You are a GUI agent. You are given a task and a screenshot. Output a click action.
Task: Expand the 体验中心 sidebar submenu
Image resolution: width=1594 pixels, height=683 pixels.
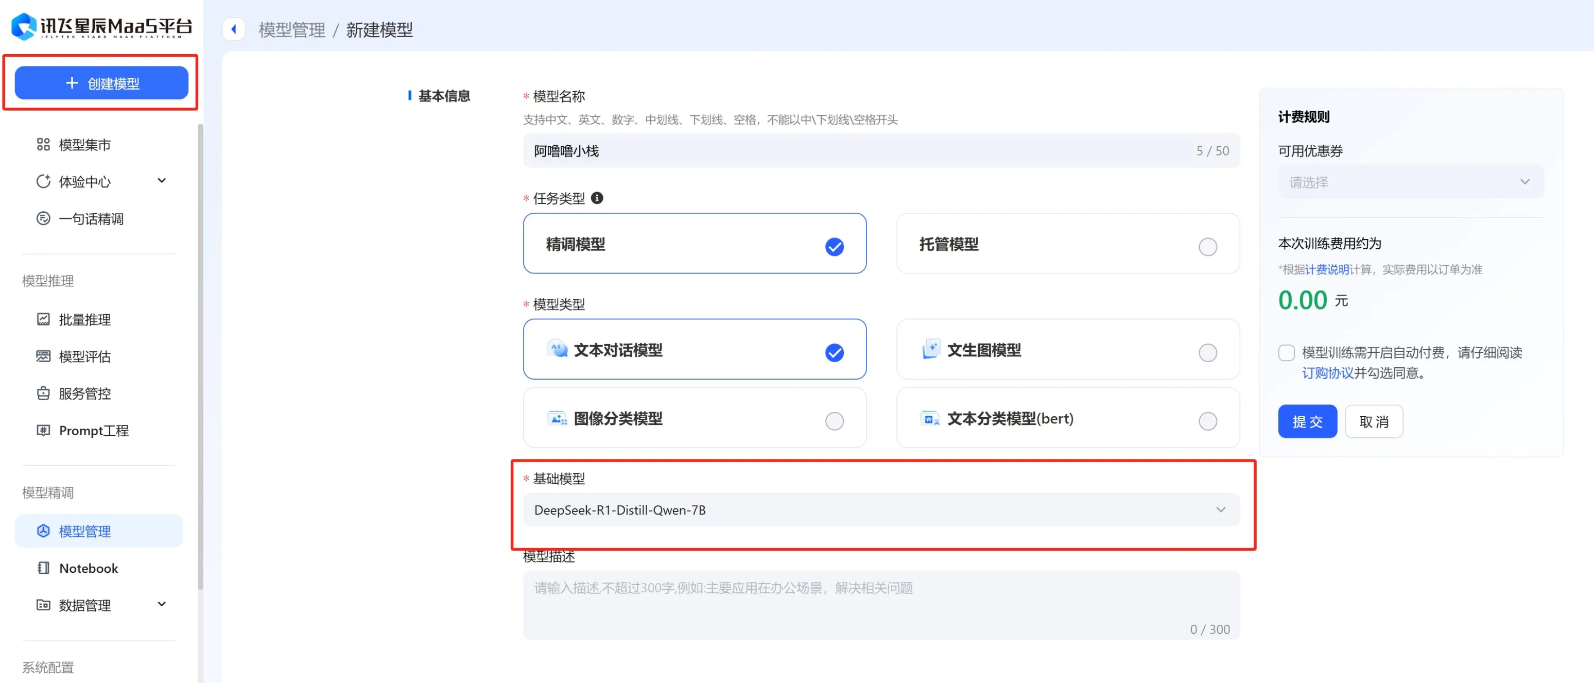(162, 181)
